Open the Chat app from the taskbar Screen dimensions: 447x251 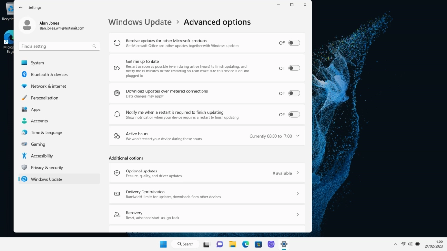[x=220, y=244]
